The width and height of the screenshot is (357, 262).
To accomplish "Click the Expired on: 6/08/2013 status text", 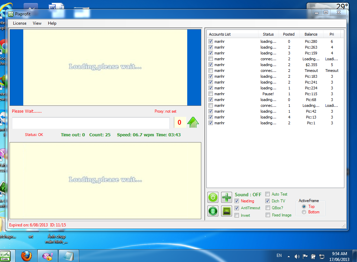I will (x=28, y=225).
